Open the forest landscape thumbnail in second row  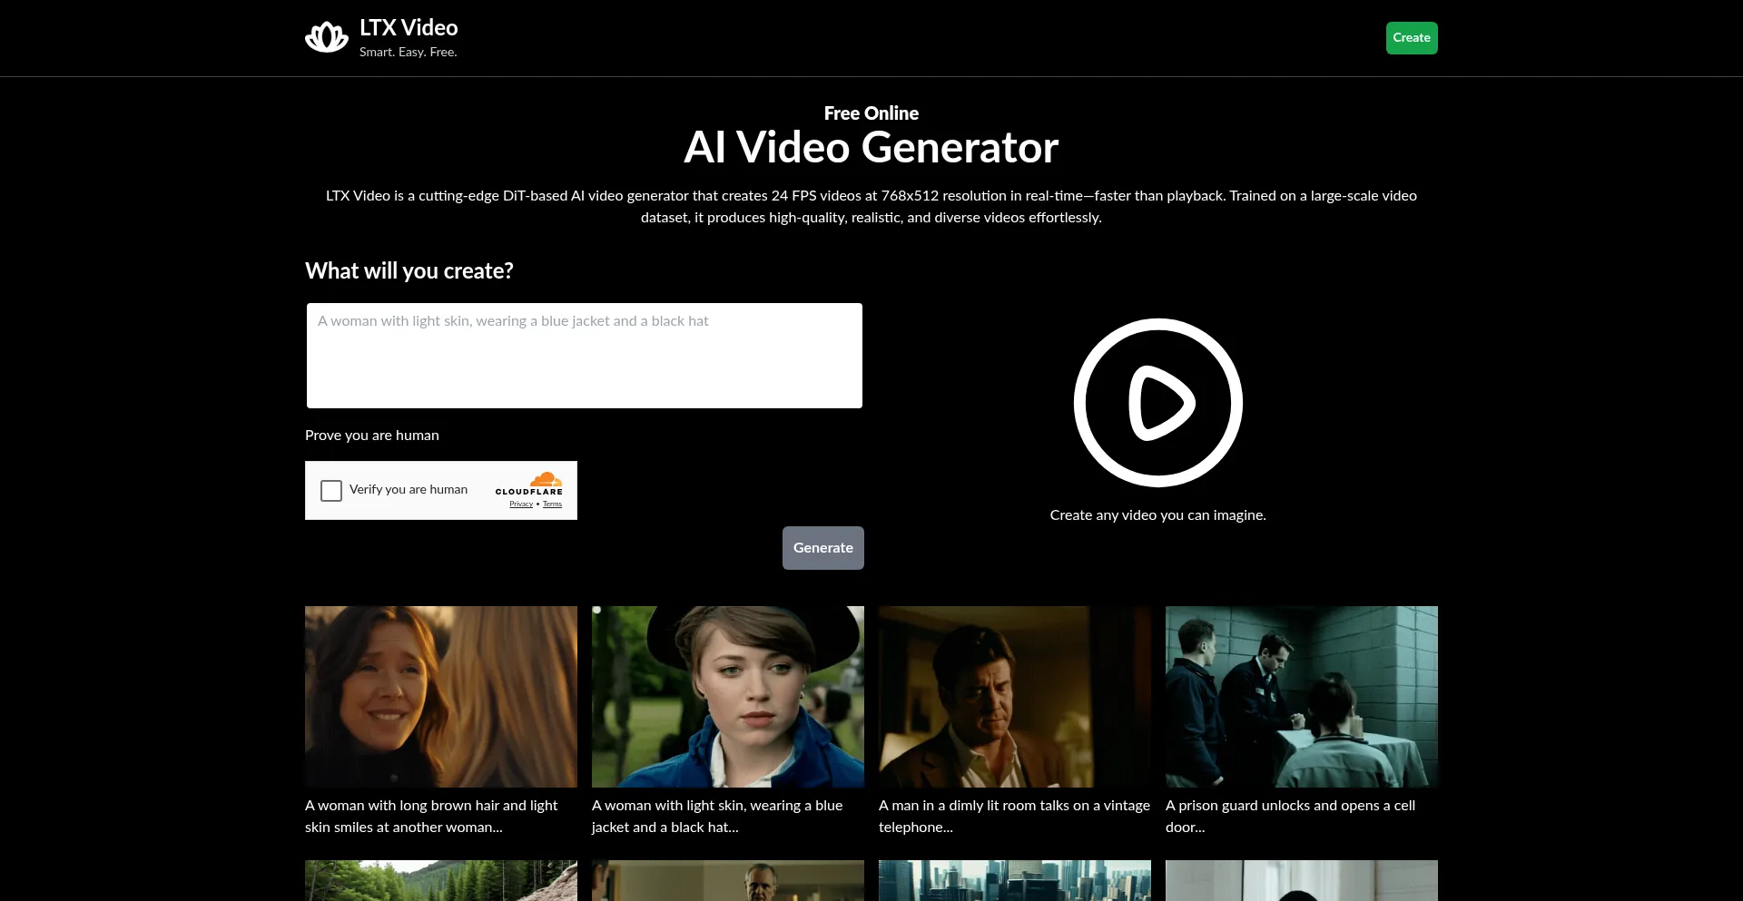(x=441, y=880)
